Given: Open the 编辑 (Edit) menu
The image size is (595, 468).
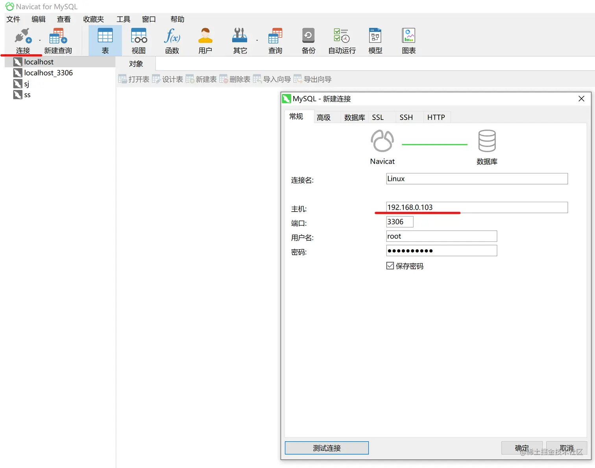Looking at the screenshot, I should tap(39, 19).
